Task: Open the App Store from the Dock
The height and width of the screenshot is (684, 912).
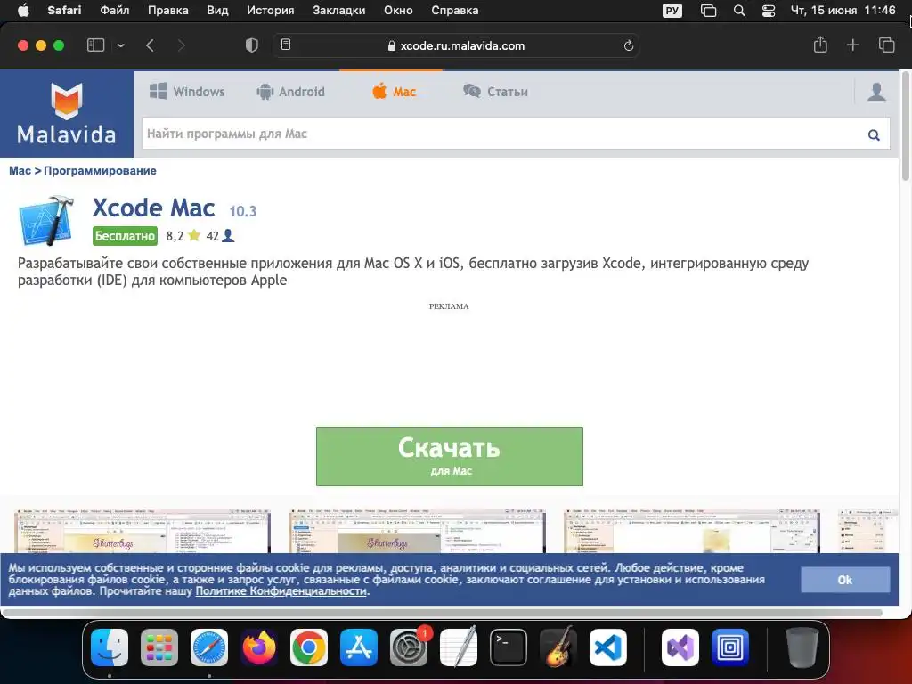Action: pyautogui.click(x=359, y=647)
